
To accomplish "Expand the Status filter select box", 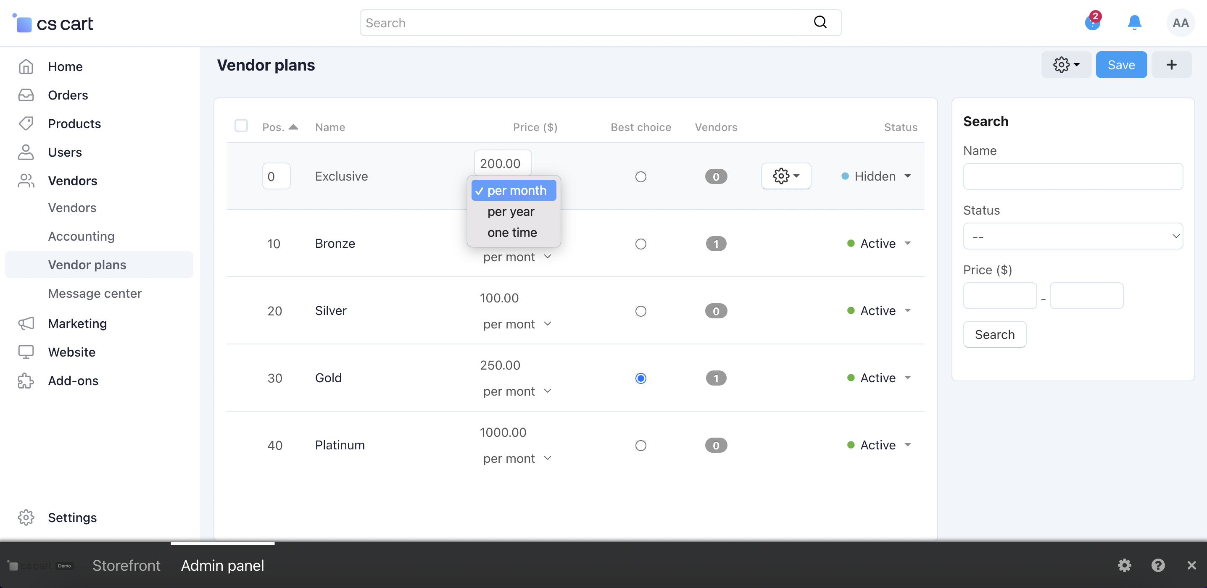I will point(1073,236).
